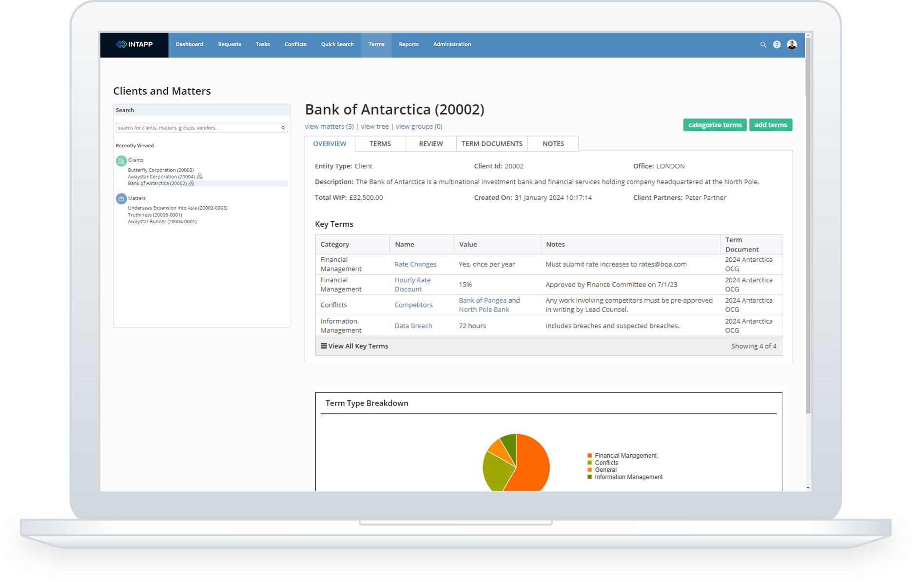Image resolution: width=912 pixels, height=582 pixels.
Task: Select Butterfly Corporation client
Action: (160, 170)
